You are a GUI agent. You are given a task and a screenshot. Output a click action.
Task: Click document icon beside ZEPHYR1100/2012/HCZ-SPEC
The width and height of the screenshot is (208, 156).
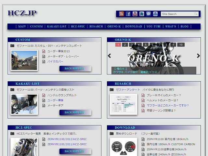pyautogui.click(x=44, y=139)
